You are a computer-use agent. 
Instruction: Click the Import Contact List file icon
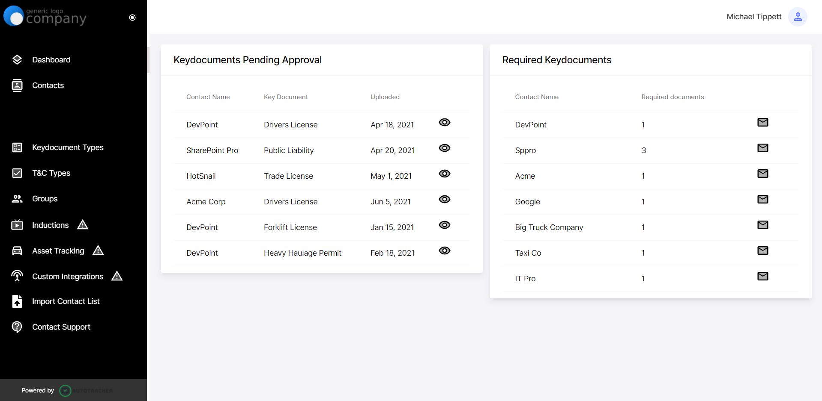coord(17,301)
